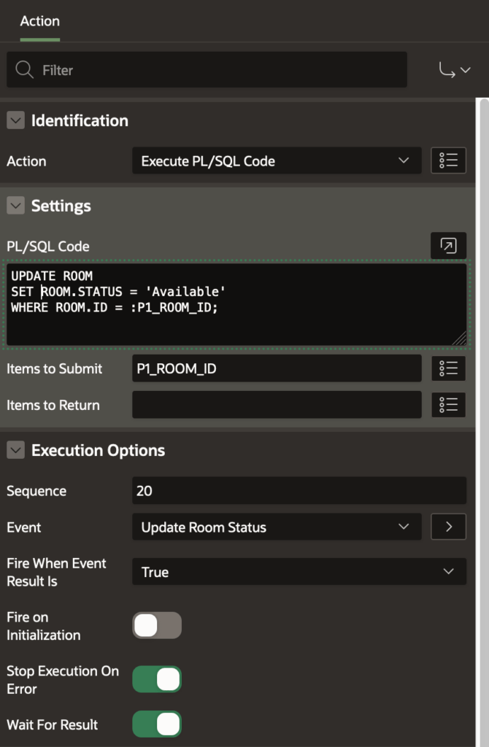
Task: Disable Stop Execution On Error switch
Action: [x=157, y=679]
